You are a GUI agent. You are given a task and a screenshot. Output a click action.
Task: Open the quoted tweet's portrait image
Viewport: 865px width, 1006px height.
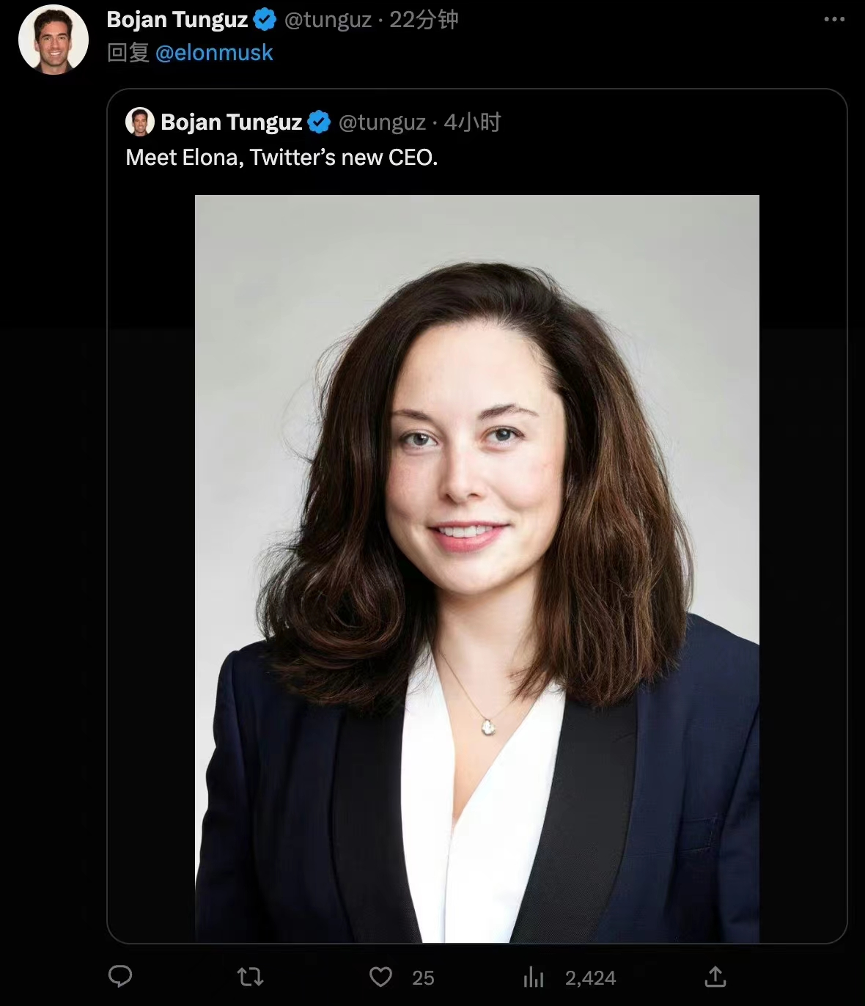point(476,568)
